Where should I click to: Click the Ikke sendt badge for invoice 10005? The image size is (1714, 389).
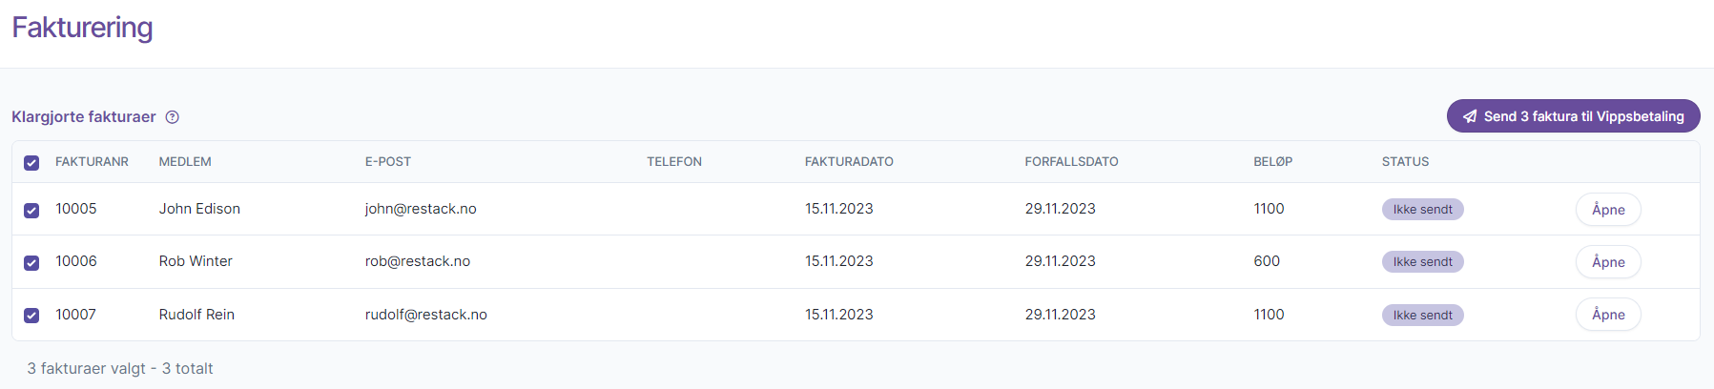coord(1422,210)
